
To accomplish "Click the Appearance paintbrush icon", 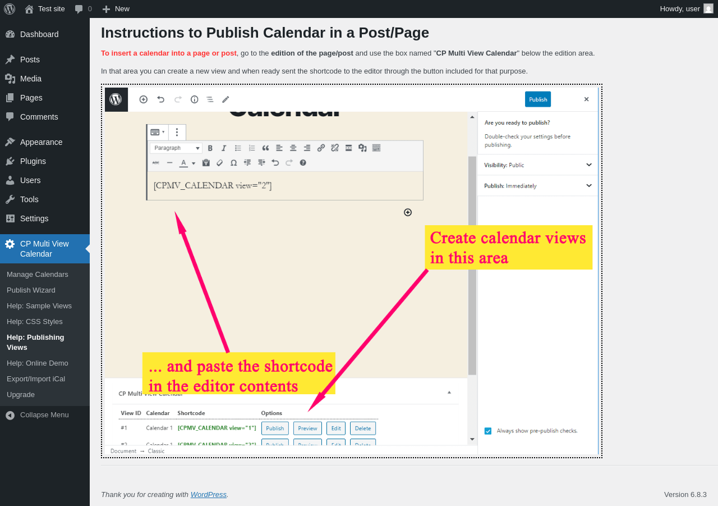I will point(10,142).
